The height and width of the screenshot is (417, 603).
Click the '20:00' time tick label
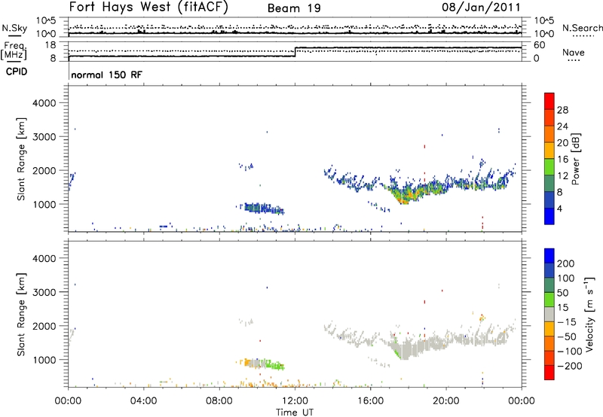click(x=445, y=401)
